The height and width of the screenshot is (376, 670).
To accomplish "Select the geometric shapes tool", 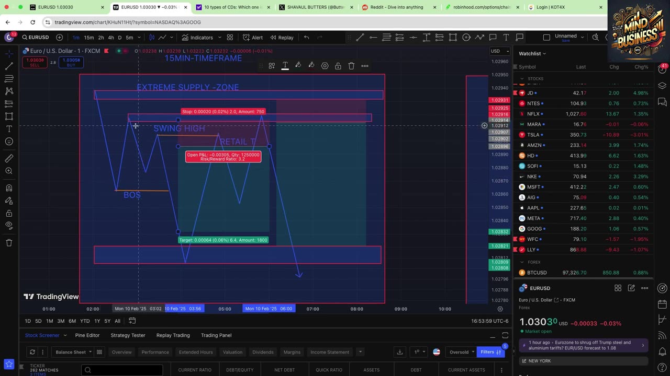I will (9, 116).
